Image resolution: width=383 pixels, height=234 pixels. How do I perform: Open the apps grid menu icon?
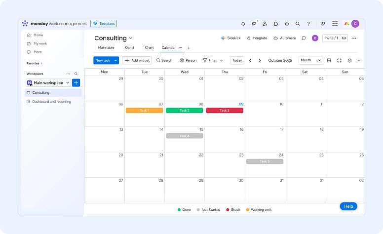(335, 24)
